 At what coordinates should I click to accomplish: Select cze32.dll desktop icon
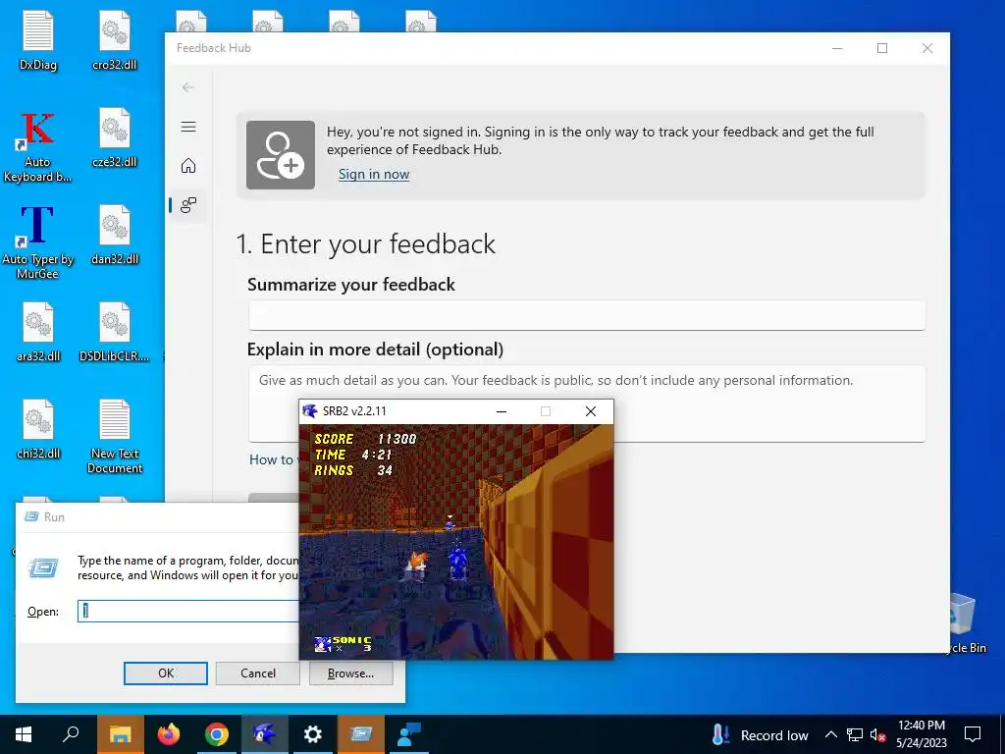pyautogui.click(x=115, y=137)
